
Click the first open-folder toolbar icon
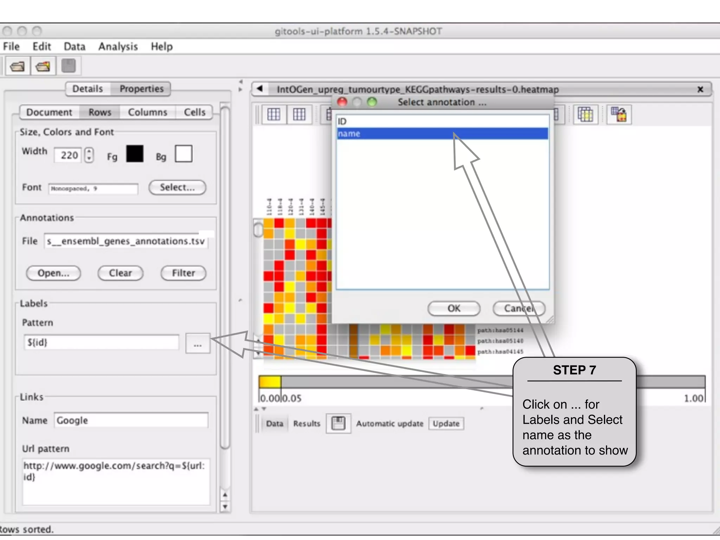click(17, 66)
